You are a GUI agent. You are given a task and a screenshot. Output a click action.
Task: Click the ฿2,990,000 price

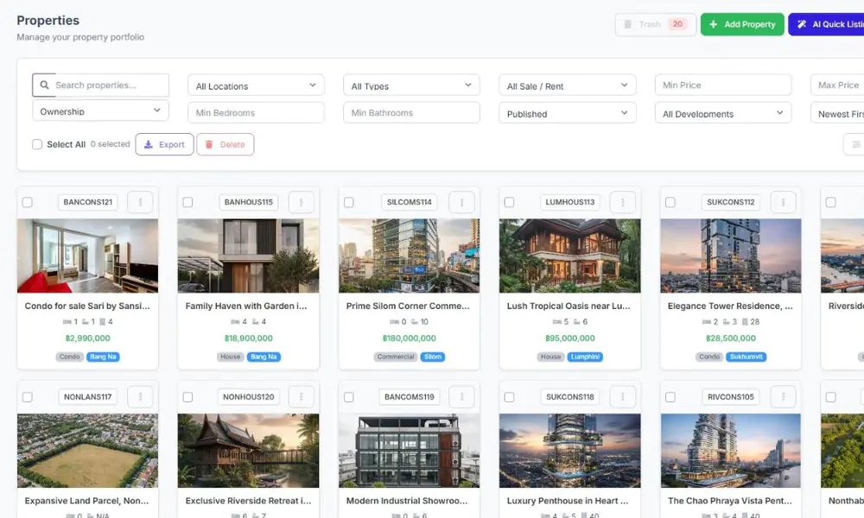tap(87, 338)
